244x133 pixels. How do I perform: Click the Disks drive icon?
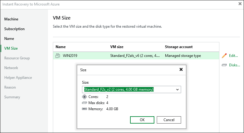click(x=224, y=65)
